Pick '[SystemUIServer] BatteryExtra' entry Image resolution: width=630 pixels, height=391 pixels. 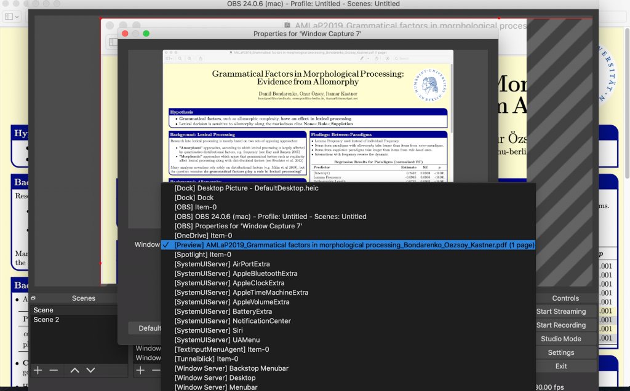coord(348,312)
